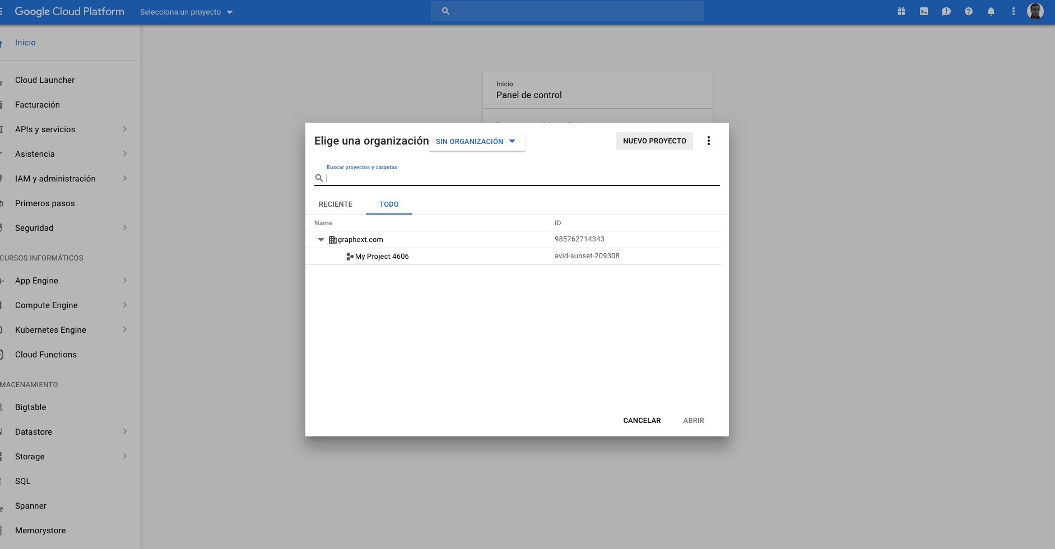Click the ABRIR button
The width and height of the screenshot is (1055, 549).
[694, 421]
